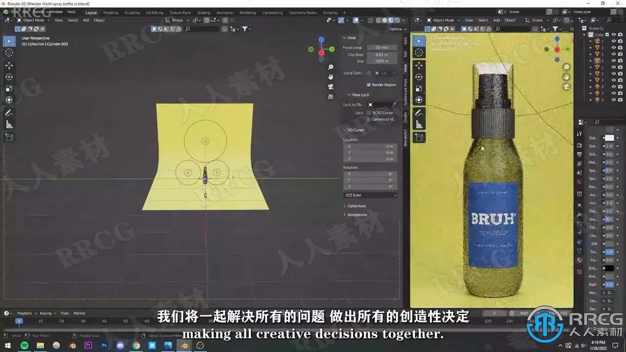This screenshot has width=626, height=352.
Task: Add a new workspace with plus button
Action: point(344,13)
